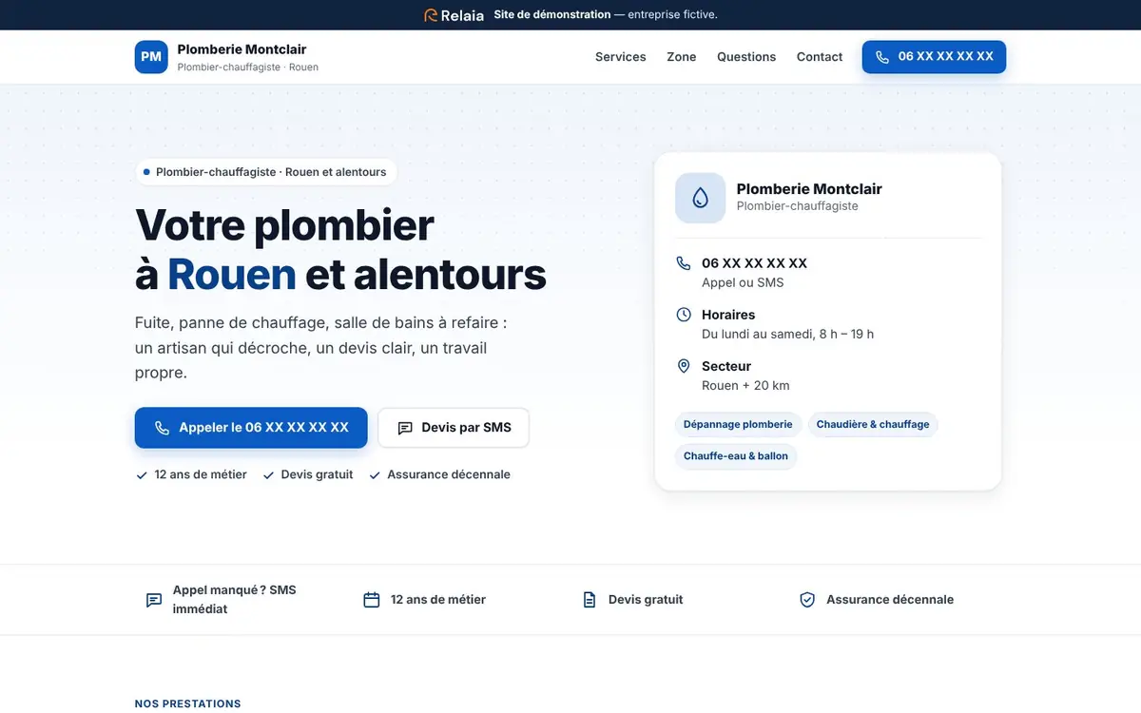The height and width of the screenshot is (713, 1141).
Task: Click the checkmark beside Assurance décennale in hero
Action: coord(375,475)
